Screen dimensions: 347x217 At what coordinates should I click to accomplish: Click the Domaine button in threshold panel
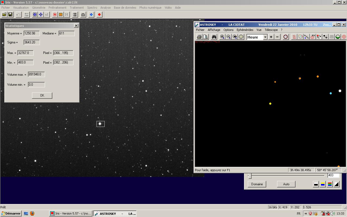tap(257, 184)
